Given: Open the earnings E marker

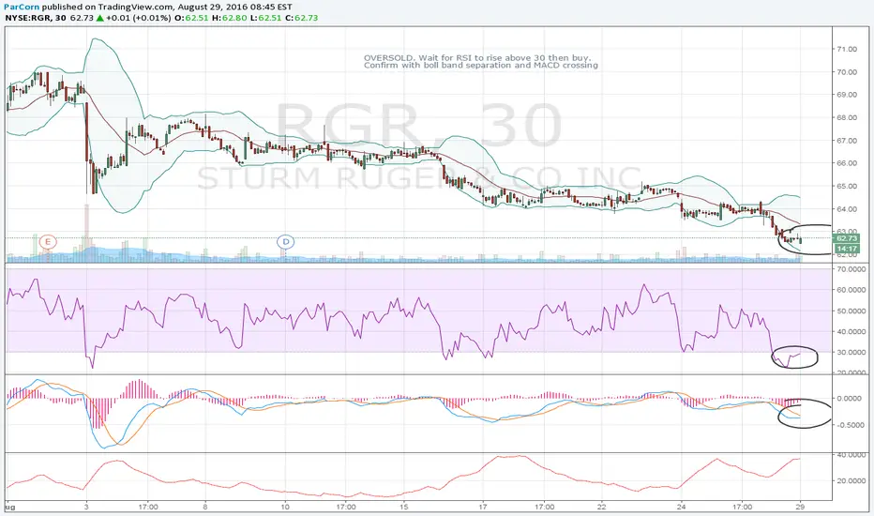Looking at the screenshot, I should [x=48, y=241].
